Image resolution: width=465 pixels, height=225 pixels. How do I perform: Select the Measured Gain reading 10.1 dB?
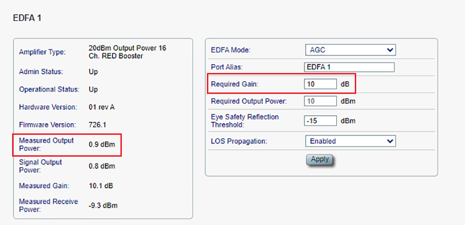pos(100,186)
